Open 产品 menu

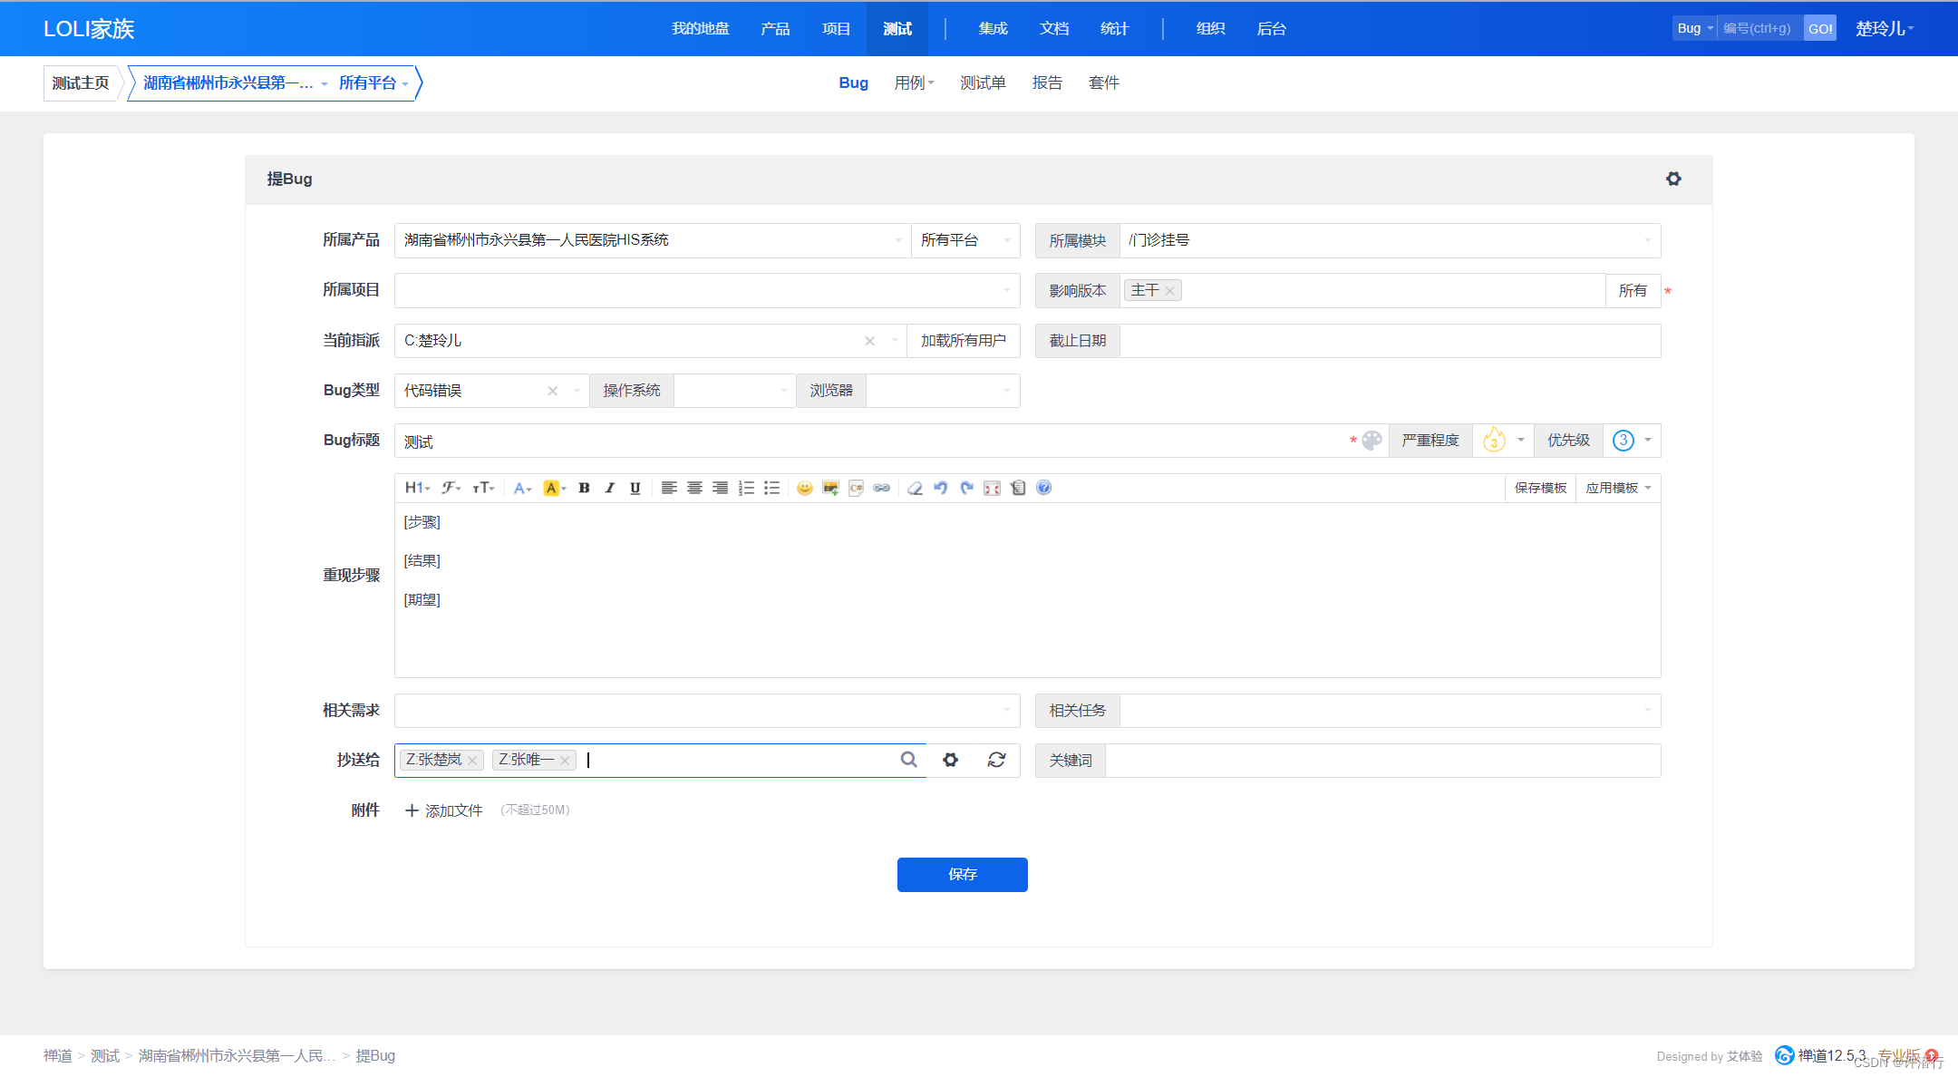[775, 28]
